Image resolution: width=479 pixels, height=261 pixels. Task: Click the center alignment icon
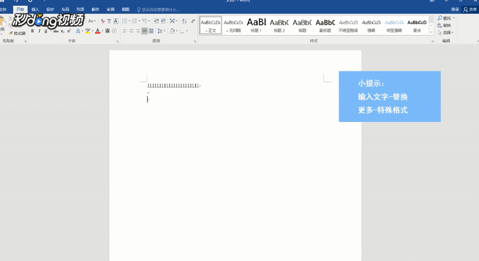tap(131, 31)
